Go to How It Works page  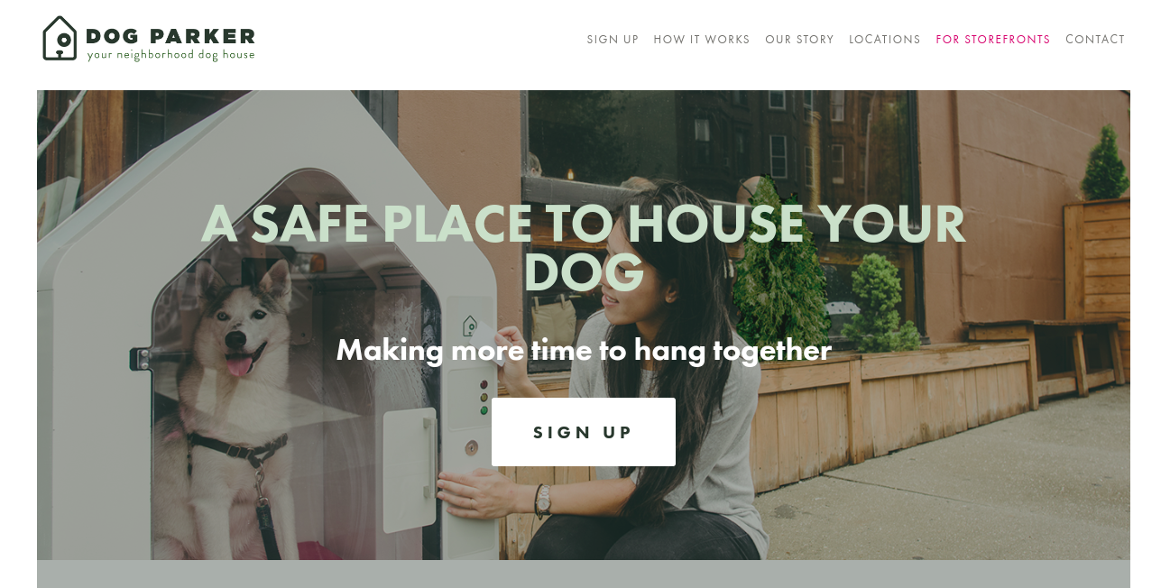pos(702,40)
